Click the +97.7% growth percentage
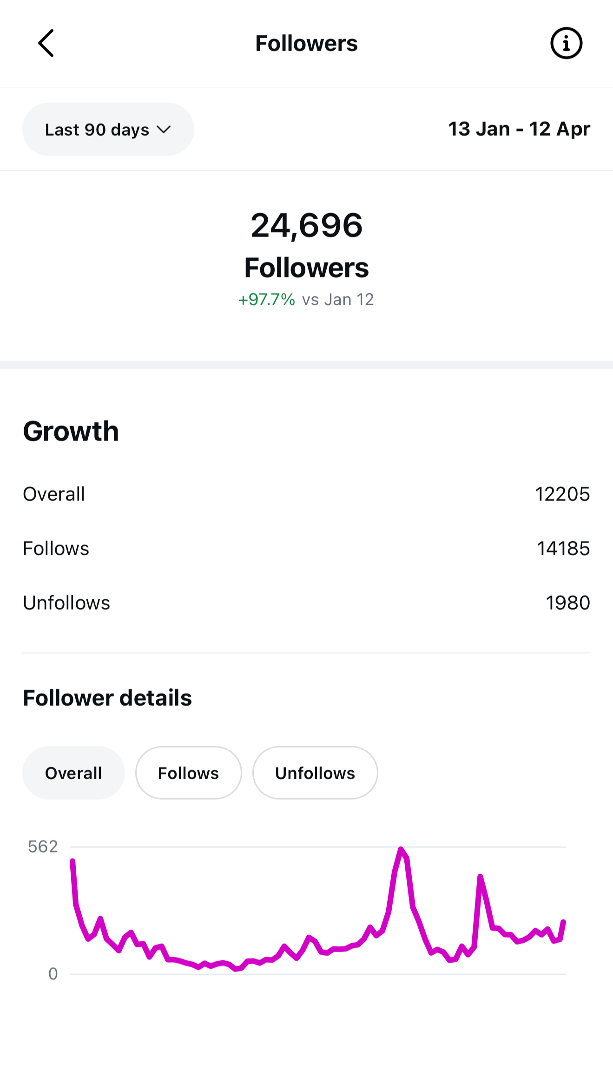This screenshot has width=613, height=1090. [x=266, y=300]
